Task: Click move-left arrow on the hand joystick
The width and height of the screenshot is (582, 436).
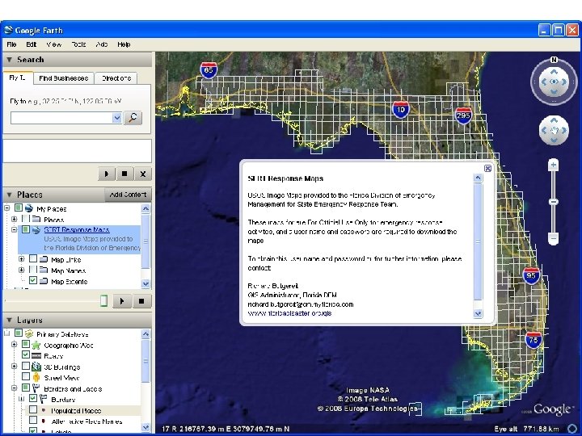Action: point(544,130)
